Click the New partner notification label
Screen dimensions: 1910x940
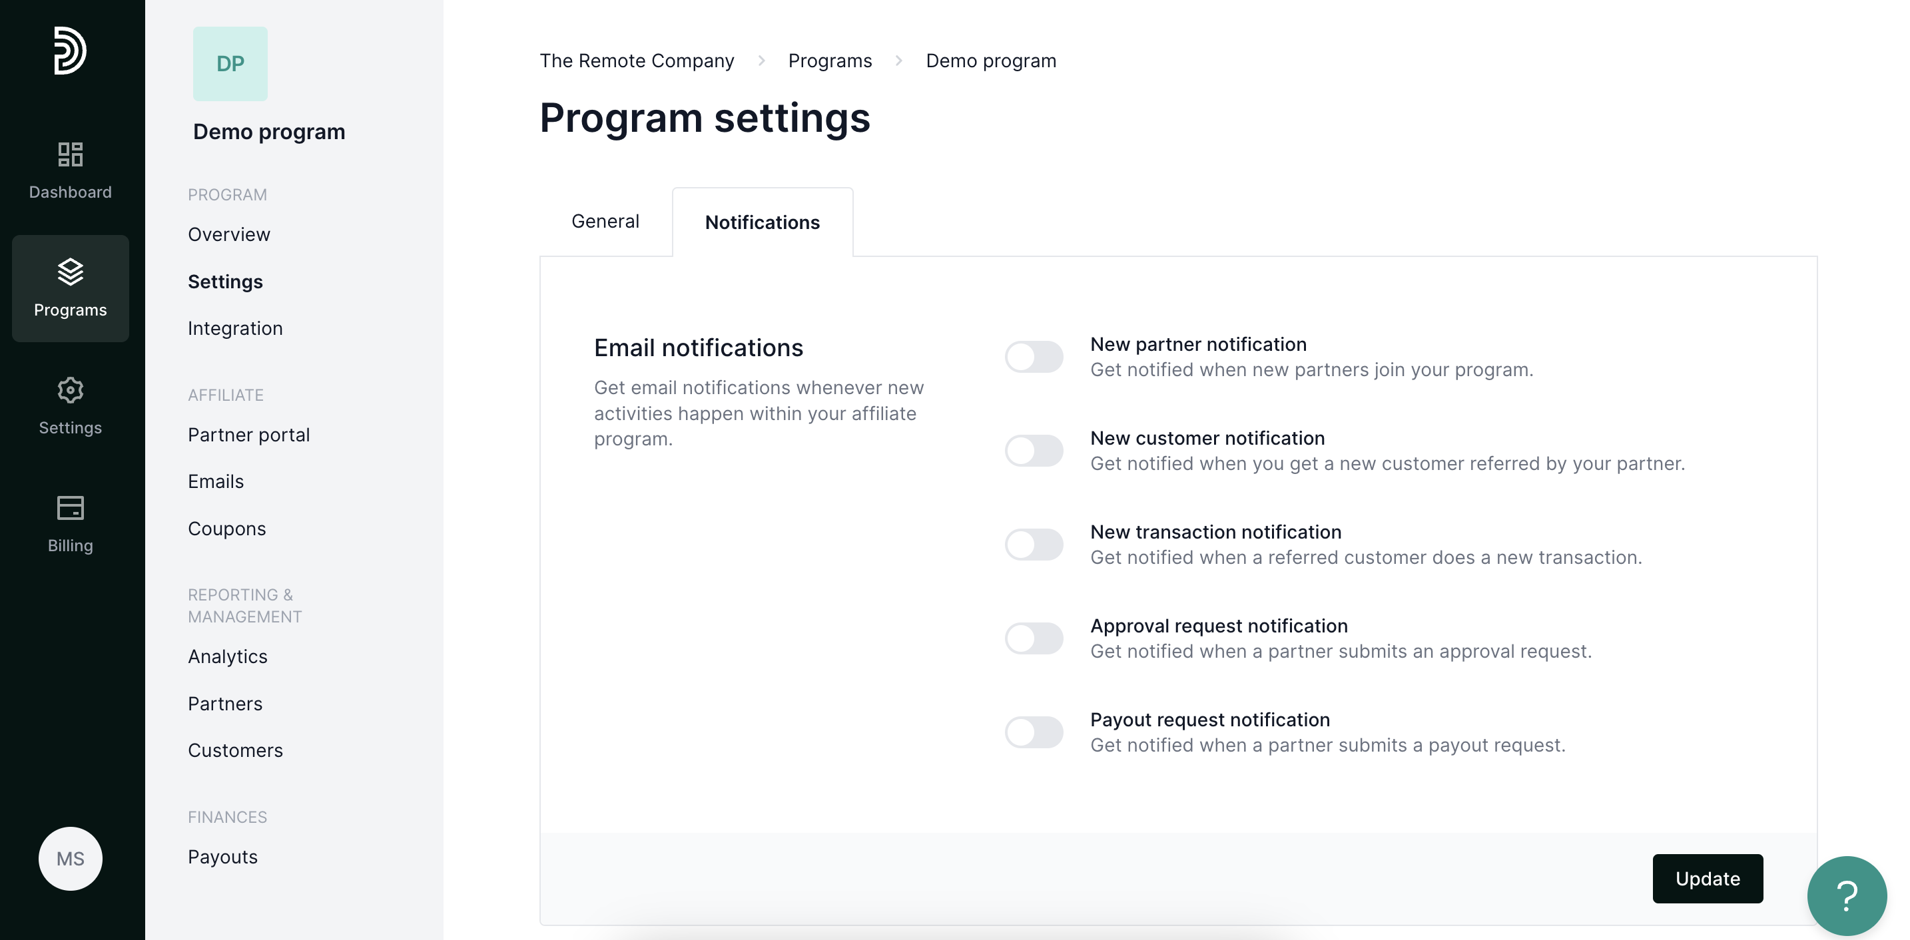coord(1198,345)
